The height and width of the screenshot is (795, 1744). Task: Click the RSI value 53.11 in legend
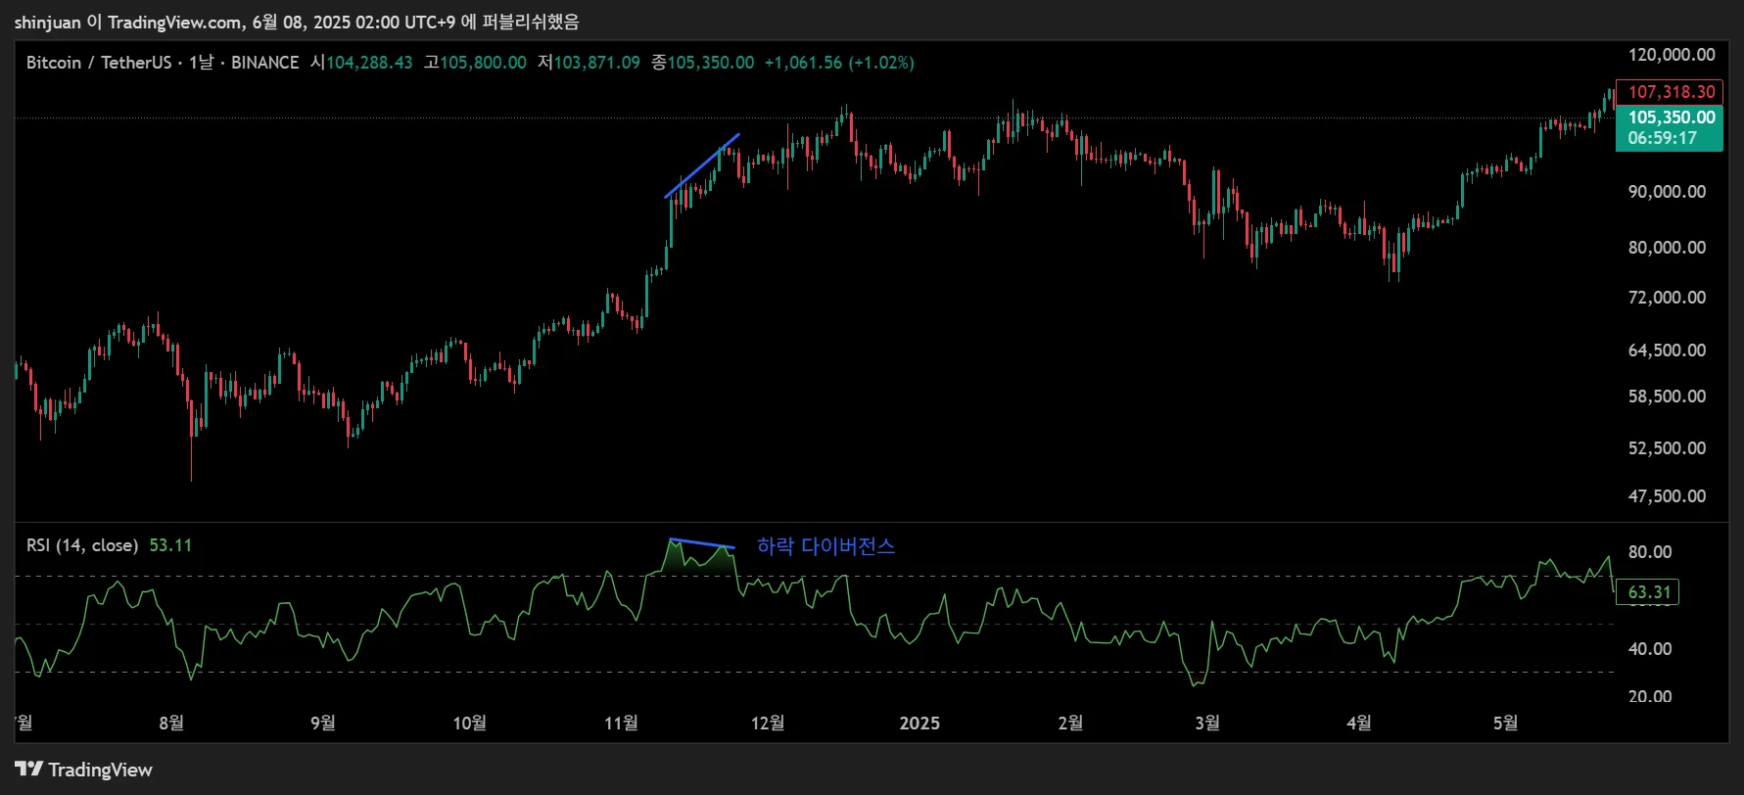170,545
